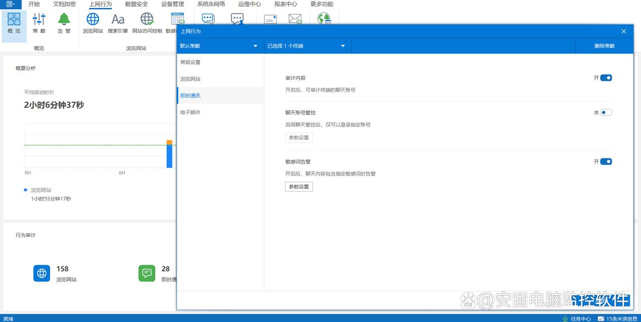Viewport: 641px width, 322px height.
Task: Click the 告警 alarm bell icon
Action: point(64,24)
